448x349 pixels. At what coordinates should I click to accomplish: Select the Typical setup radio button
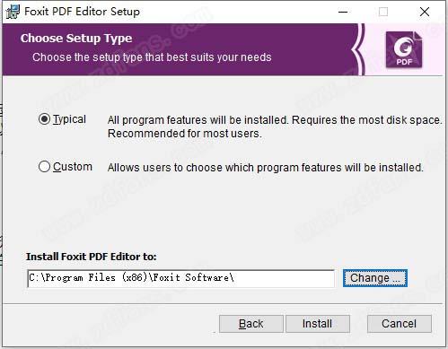[x=44, y=119]
